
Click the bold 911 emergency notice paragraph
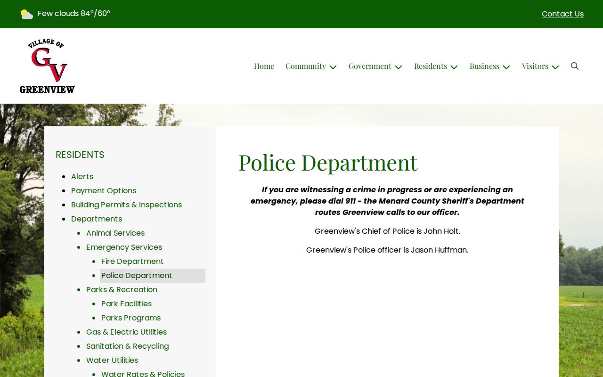387,201
